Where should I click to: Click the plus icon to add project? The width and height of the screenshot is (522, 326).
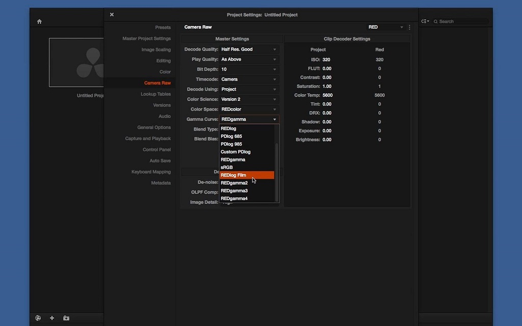click(52, 318)
